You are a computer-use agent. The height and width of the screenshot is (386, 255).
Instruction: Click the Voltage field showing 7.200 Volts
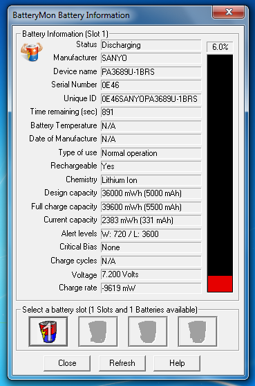click(x=151, y=274)
